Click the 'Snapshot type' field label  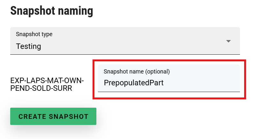(x=34, y=34)
